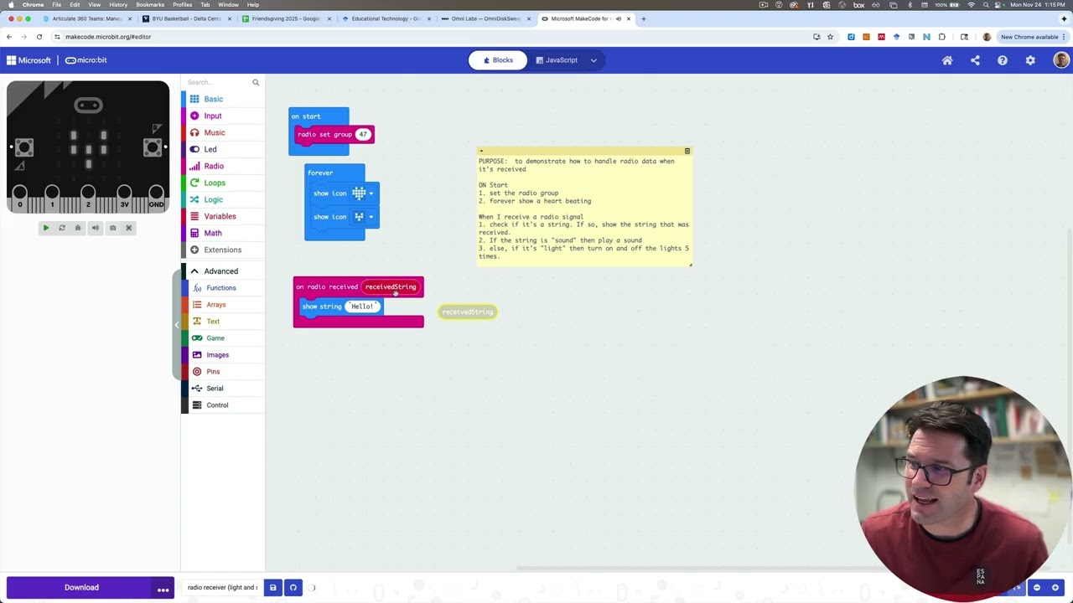Open GitHub repository button
This screenshot has height=603, width=1073.
click(x=293, y=587)
